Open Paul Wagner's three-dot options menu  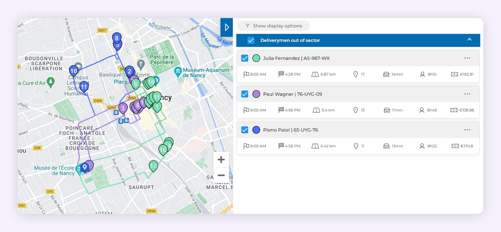coord(467,94)
